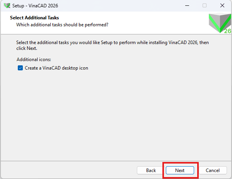Image resolution: width=232 pixels, height=179 pixels.
Task: Click the 'Create a VinaCAD desktop icon' label
Action: [x=56, y=68]
